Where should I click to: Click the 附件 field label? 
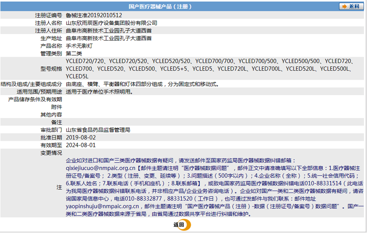tap(57, 107)
